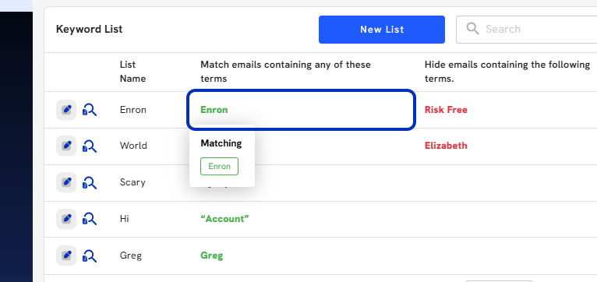Screen dimensions: 597x282
Task: Edit the Hi keyword list
Action: [66, 219]
